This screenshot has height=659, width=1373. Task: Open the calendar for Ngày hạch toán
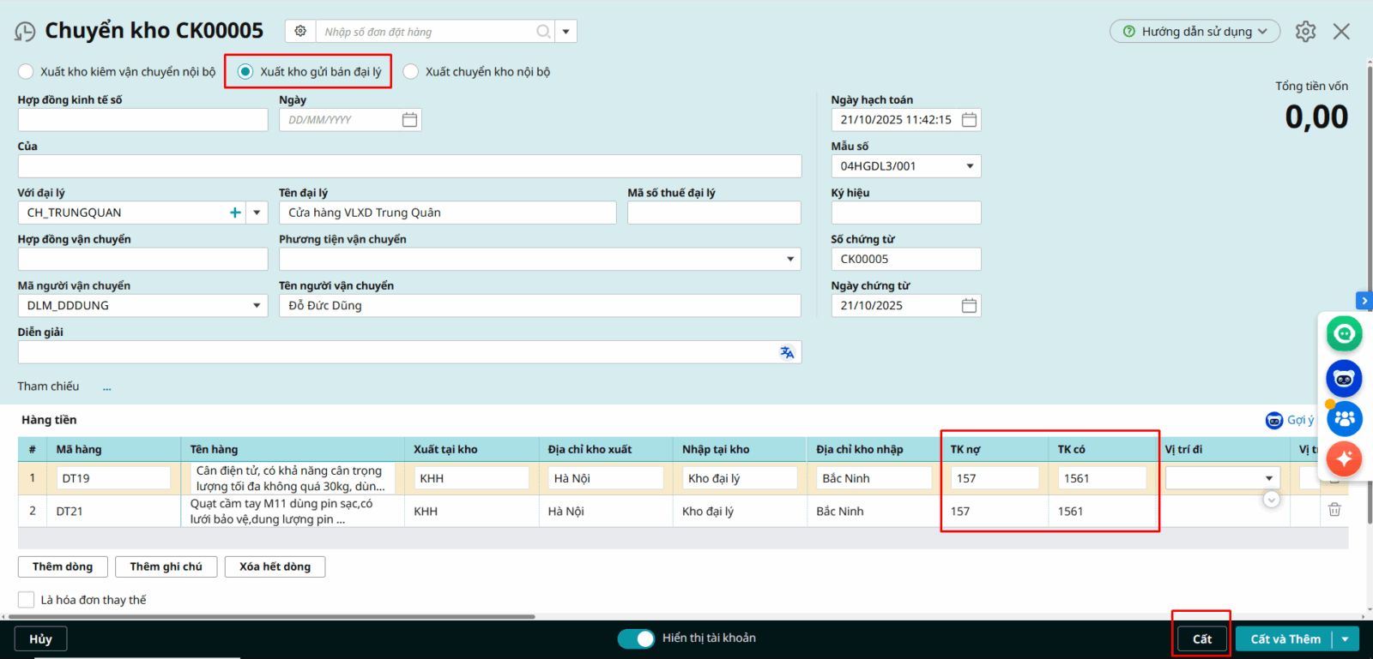point(969,120)
